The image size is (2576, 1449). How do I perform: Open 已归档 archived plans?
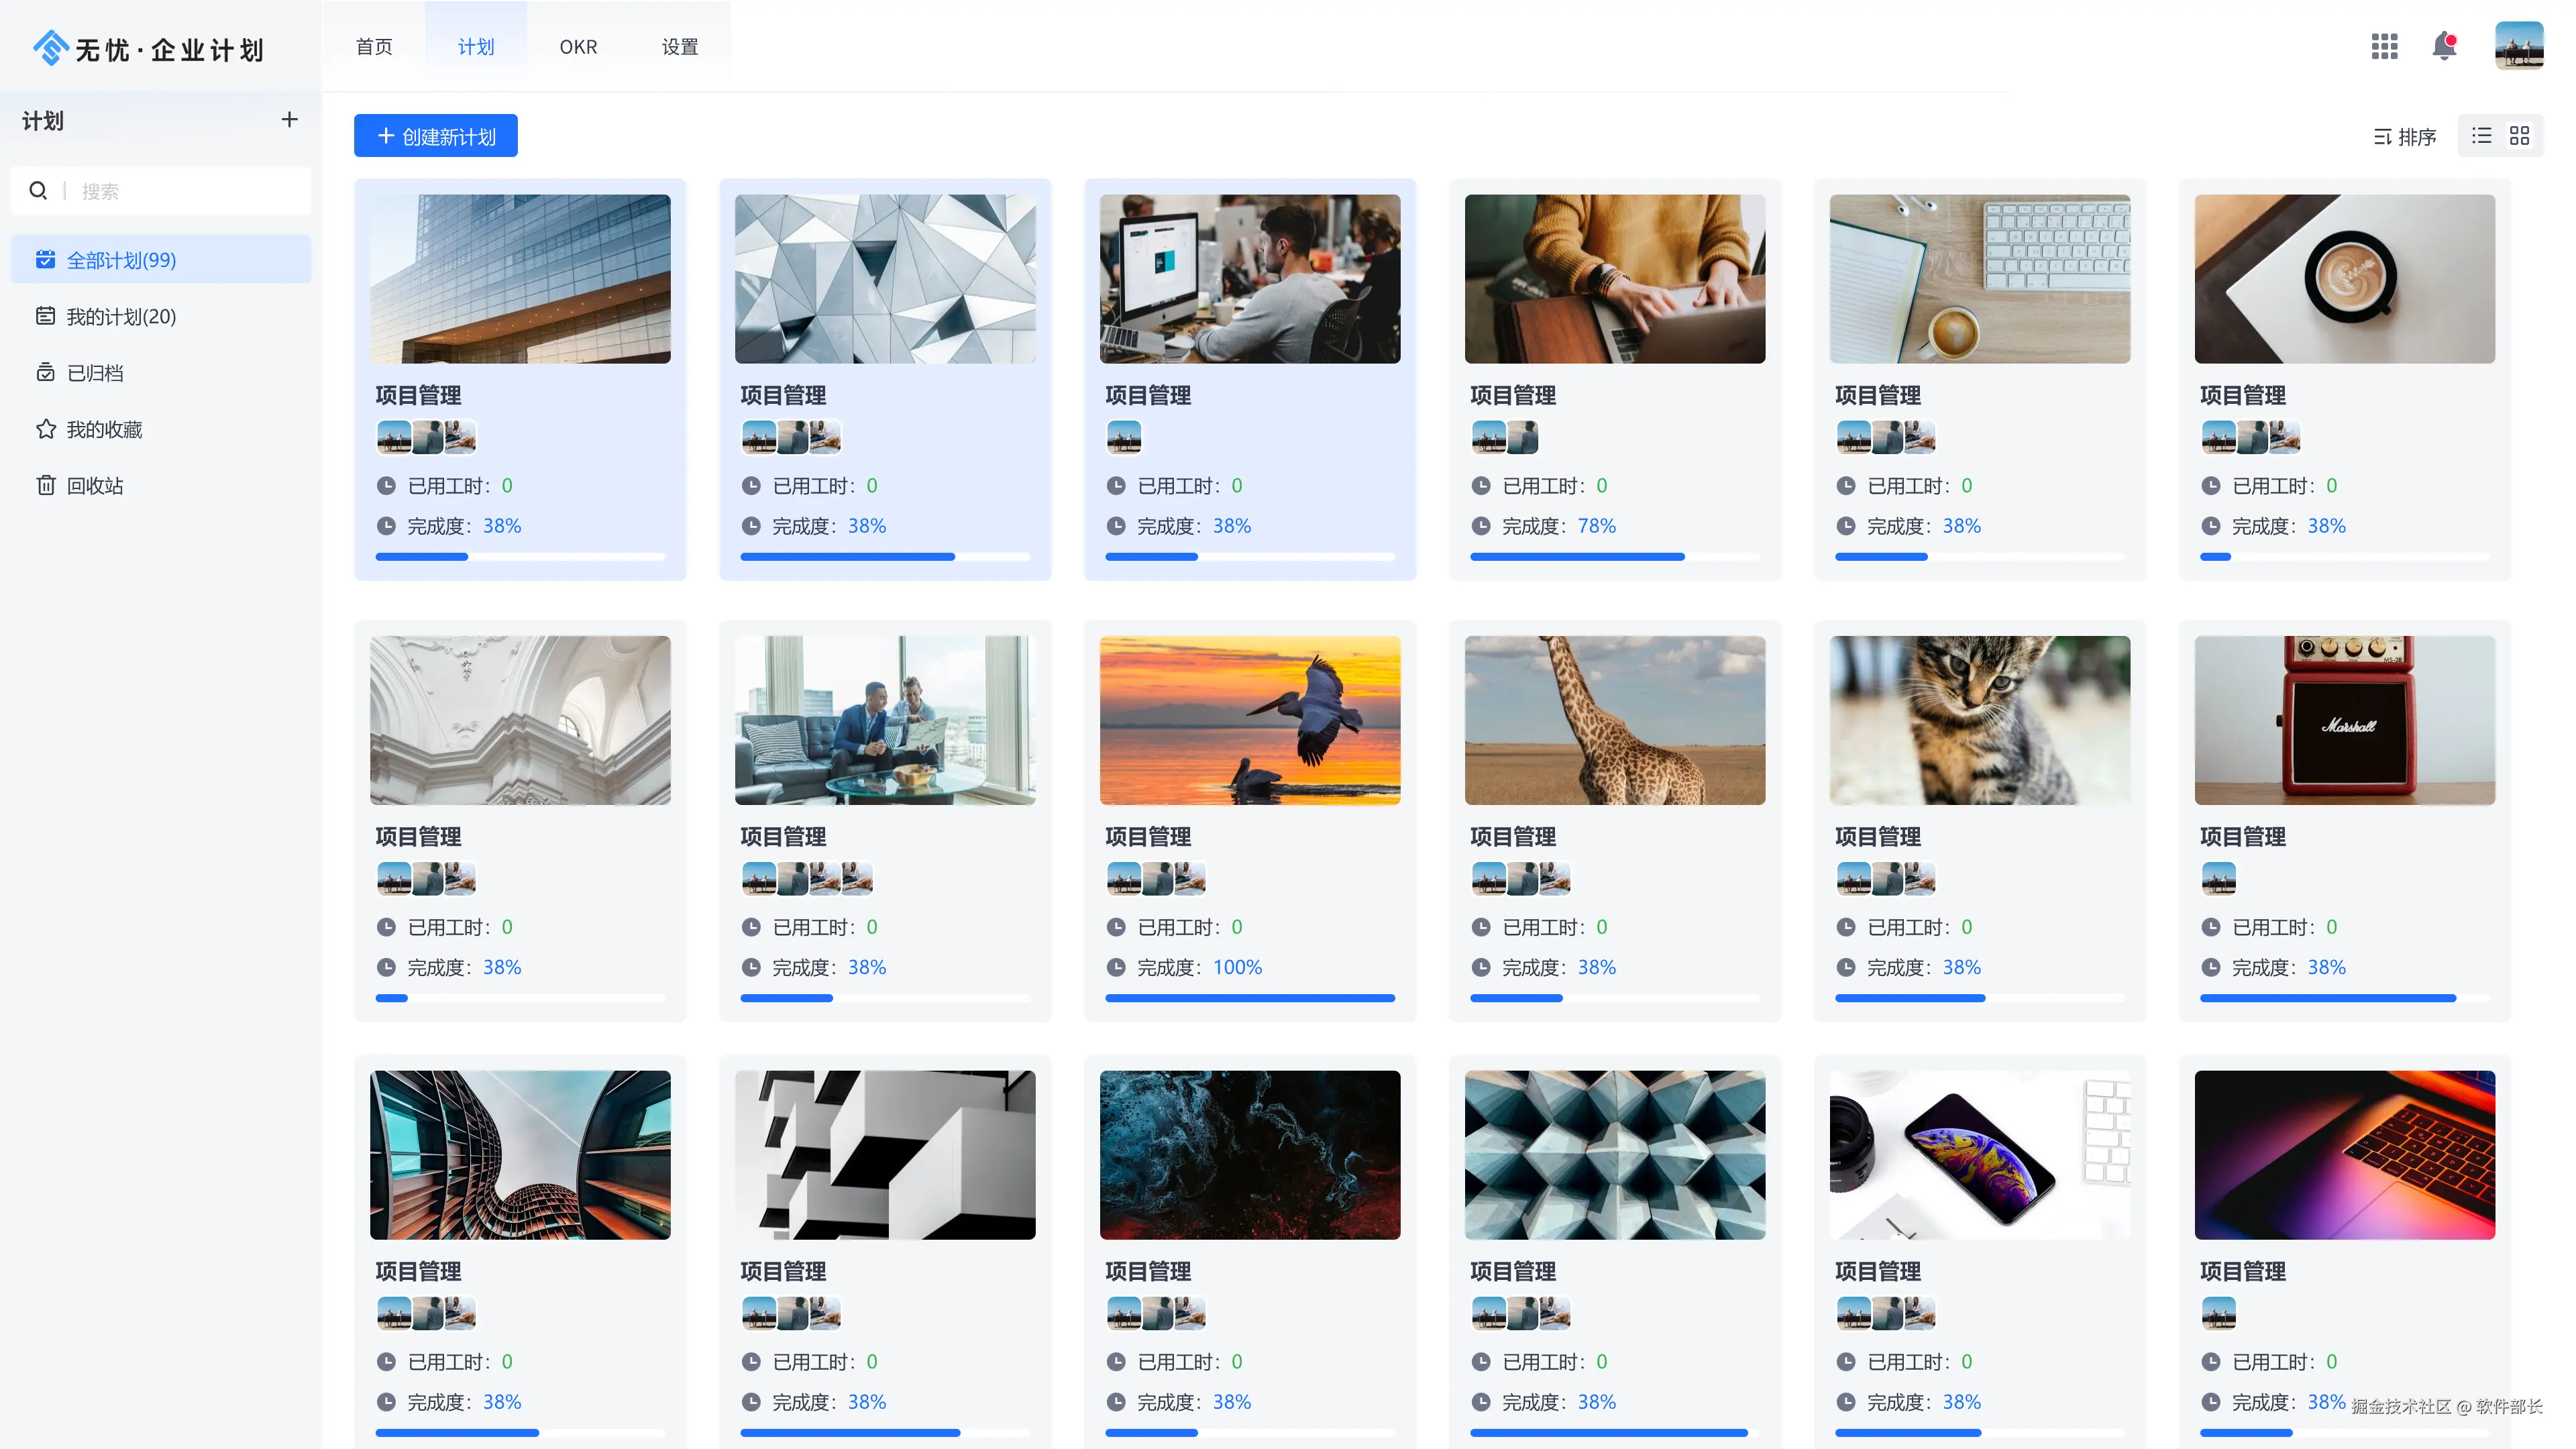[x=95, y=373]
